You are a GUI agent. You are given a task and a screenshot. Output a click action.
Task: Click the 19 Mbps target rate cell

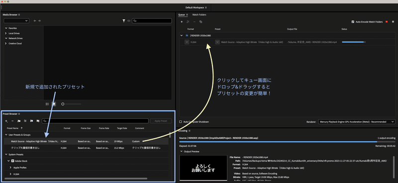[x=118, y=141]
